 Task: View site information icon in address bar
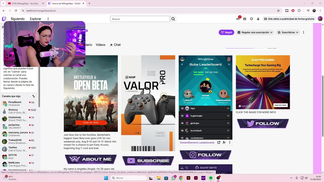pyautogui.click(x=23, y=11)
